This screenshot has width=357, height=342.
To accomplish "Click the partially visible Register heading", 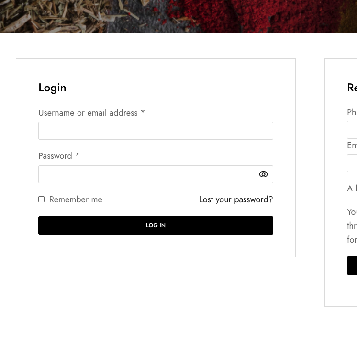I will 352,88.
